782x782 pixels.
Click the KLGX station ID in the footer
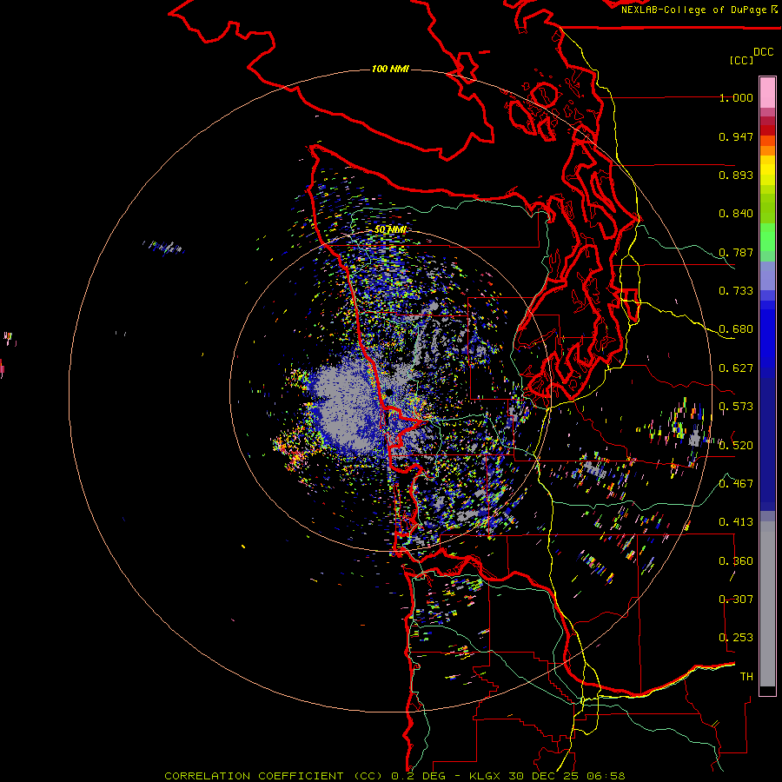point(486,776)
